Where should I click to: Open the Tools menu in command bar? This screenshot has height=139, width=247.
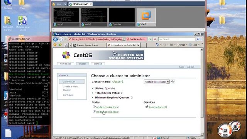(x=194, y=45)
